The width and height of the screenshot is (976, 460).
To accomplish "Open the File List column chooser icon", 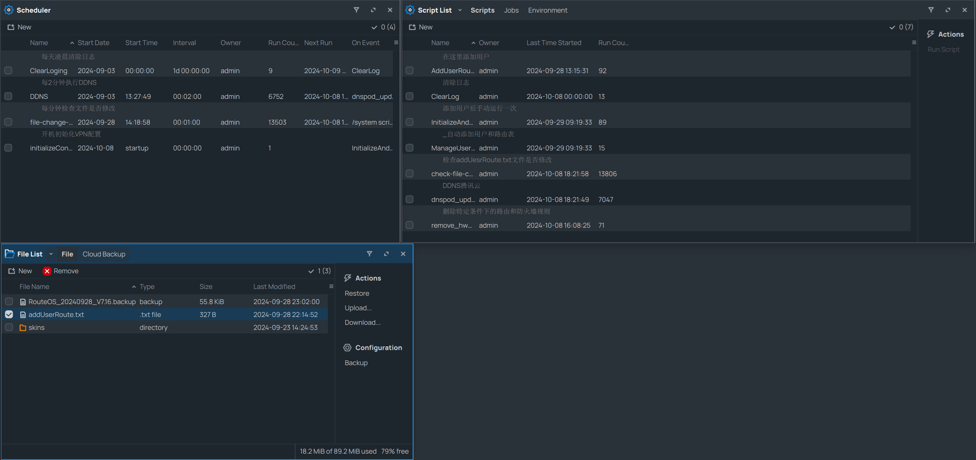I will pos(331,286).
